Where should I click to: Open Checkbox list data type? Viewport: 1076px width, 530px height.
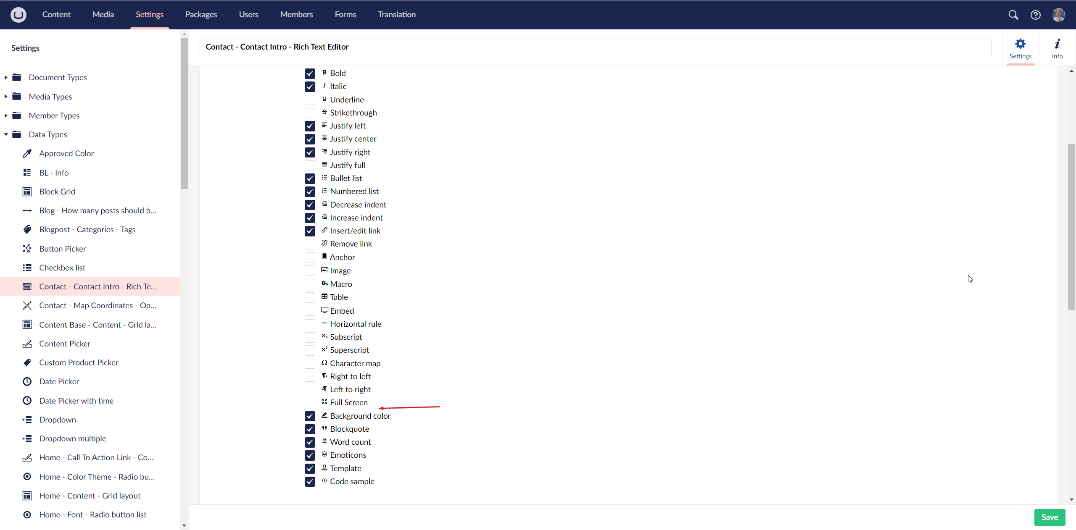(x=62, y=268)
